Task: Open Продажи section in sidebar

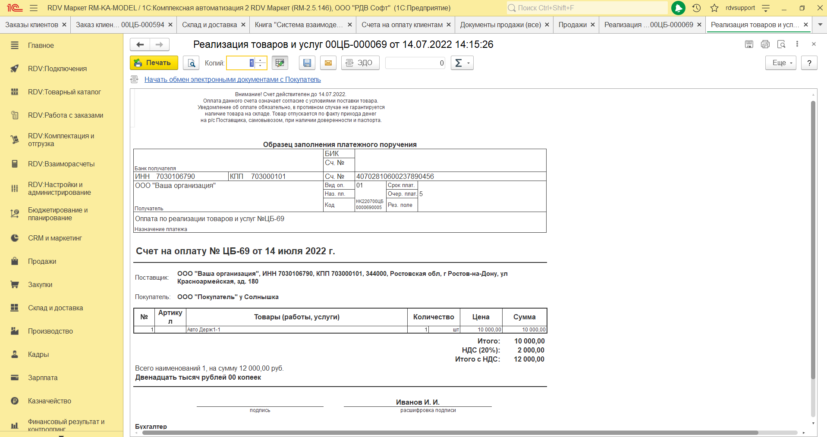Action: (42, 261)
